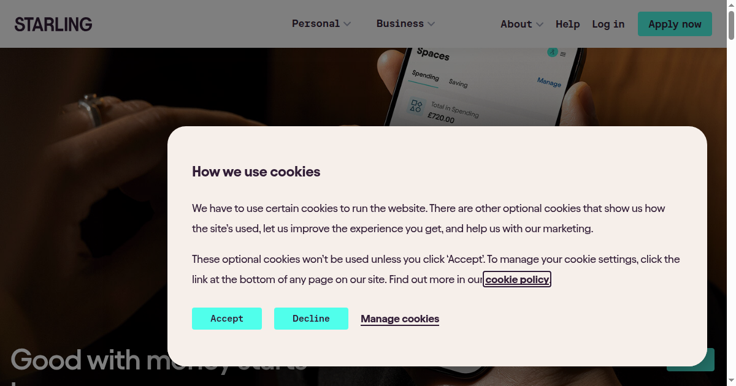Accept the optional cookies
This screenshot has height=386, width=736.
click(226, 319)
